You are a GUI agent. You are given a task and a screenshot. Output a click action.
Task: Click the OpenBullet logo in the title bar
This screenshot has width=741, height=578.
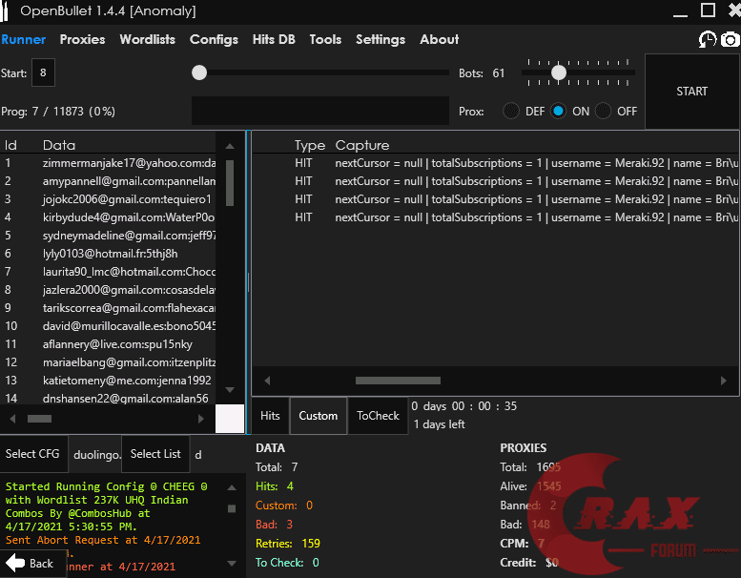click(x=12, y=11)
